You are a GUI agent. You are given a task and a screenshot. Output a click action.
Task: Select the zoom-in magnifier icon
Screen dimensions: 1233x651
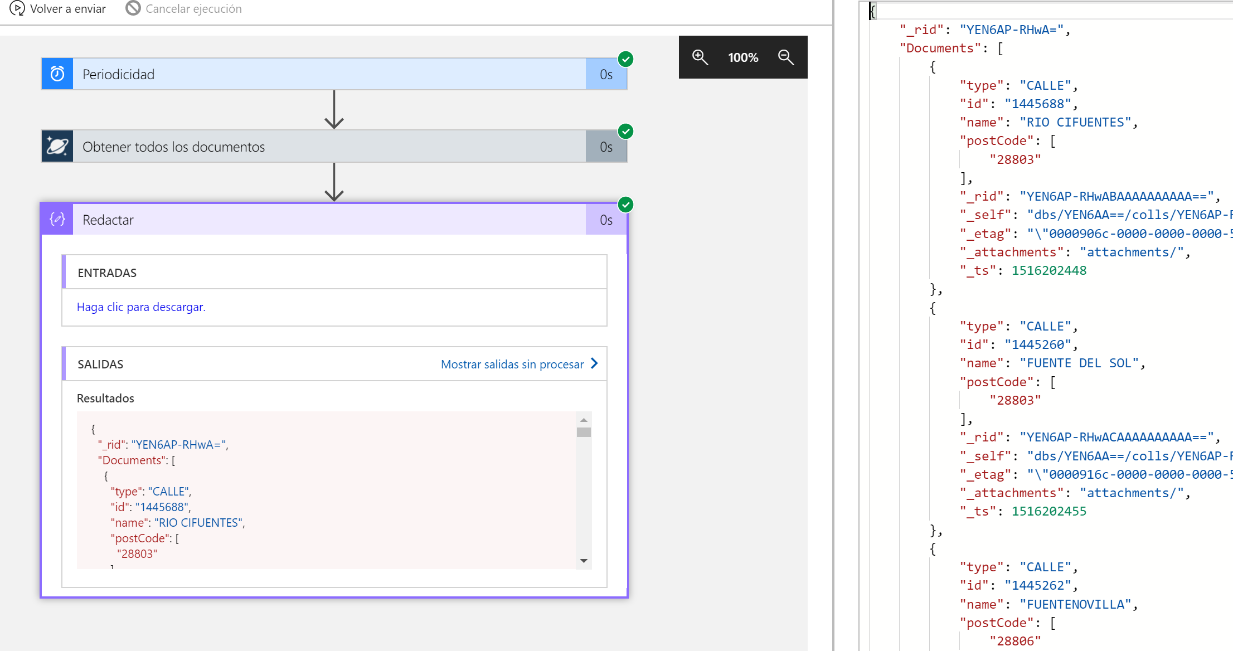click(700, 57)
